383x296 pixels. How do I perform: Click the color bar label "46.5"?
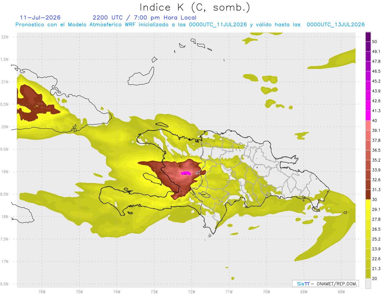[x=376, y=71]
